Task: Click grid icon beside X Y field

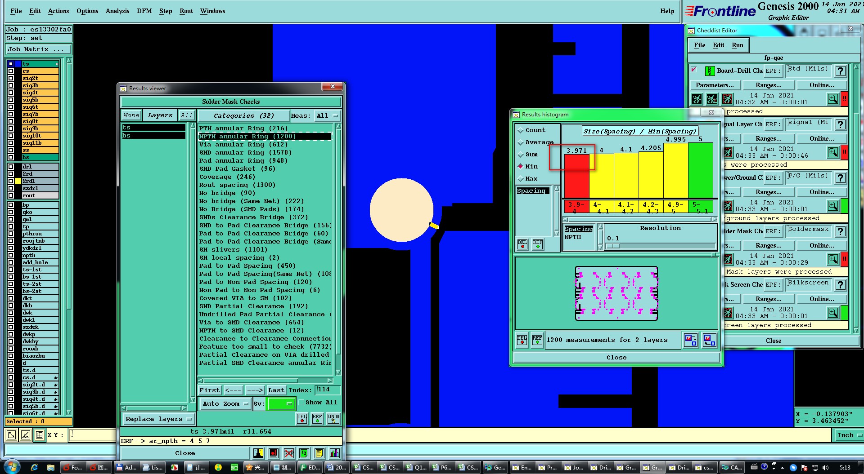Action: [40, 435]
